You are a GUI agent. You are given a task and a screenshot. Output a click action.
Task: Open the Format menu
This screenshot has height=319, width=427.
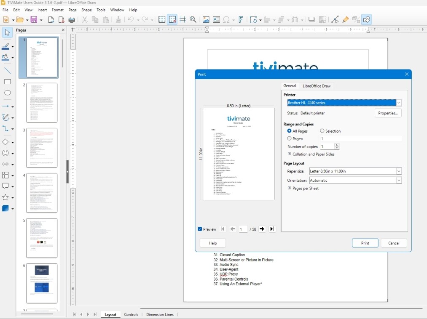(57, 10)
